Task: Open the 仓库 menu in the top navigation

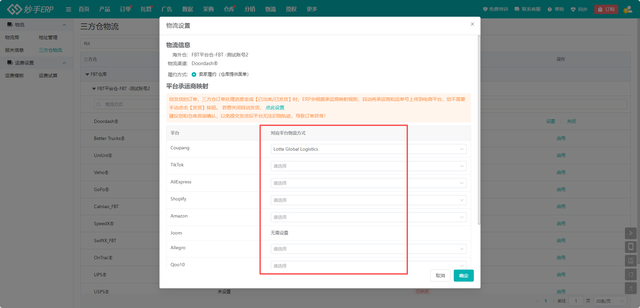Action: (229, 9)
